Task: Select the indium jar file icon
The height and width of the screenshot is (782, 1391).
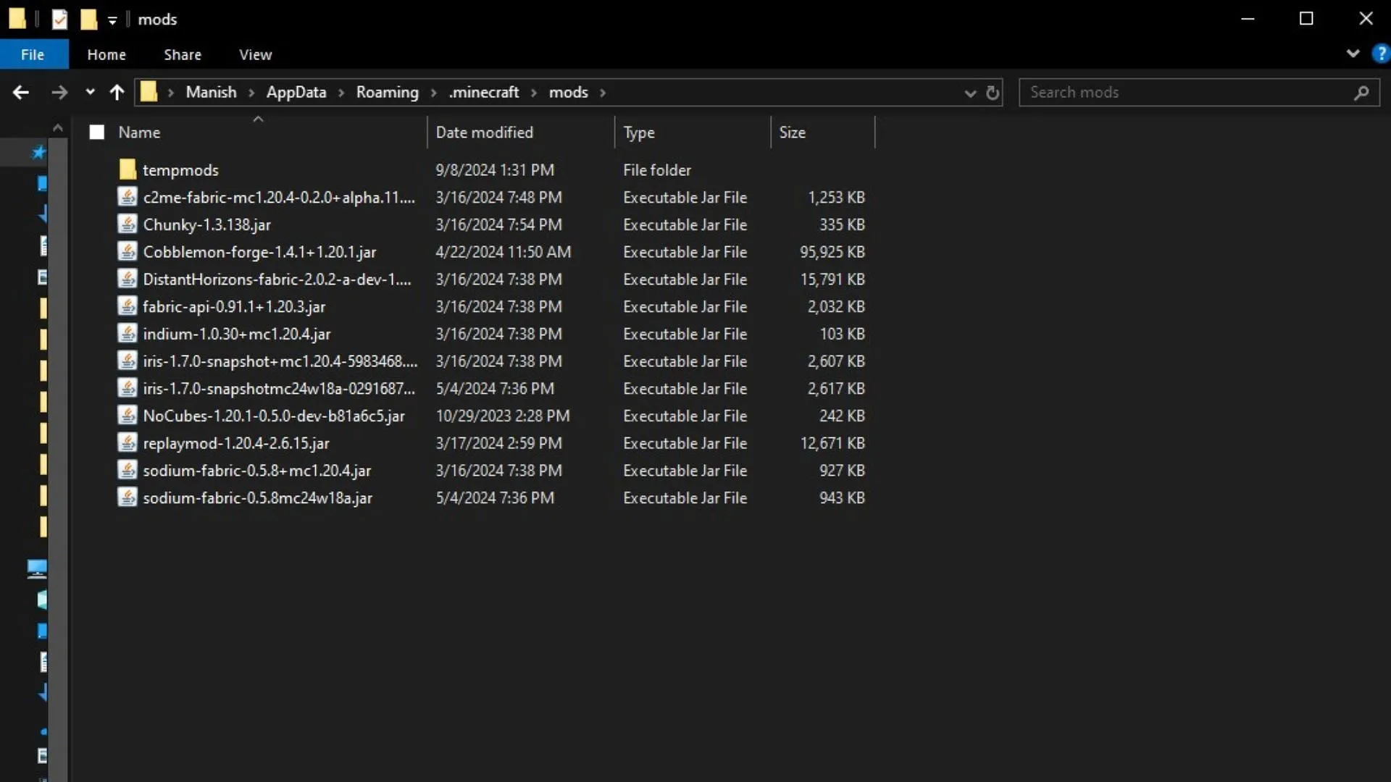Action: tap(128, 334)
